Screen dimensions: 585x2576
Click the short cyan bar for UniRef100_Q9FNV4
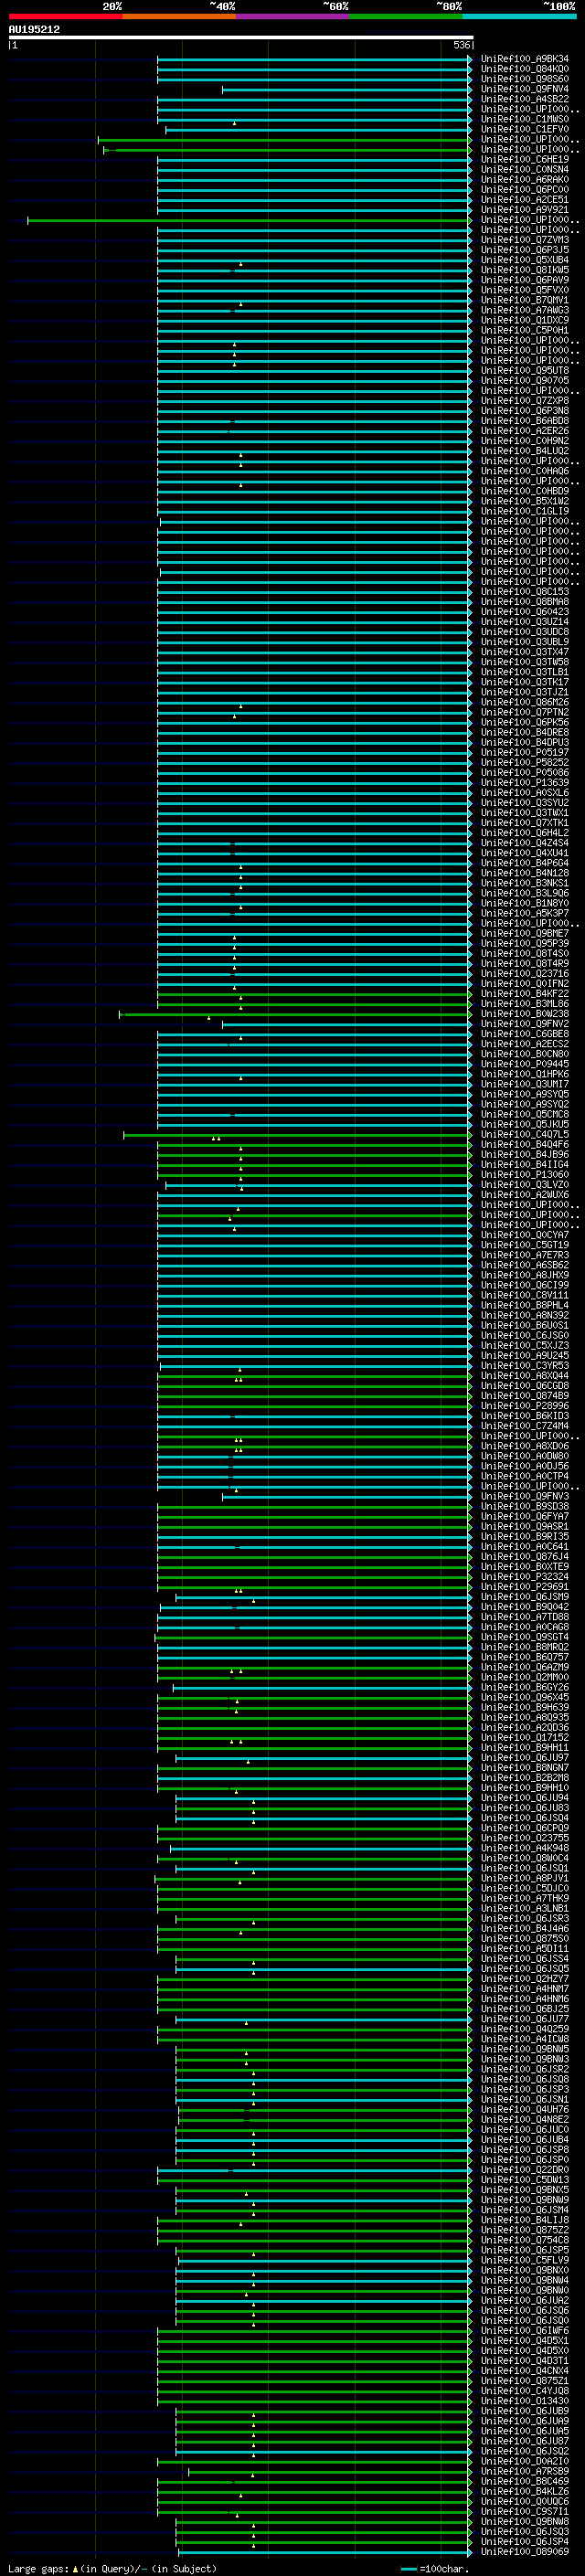click(347, 89)
